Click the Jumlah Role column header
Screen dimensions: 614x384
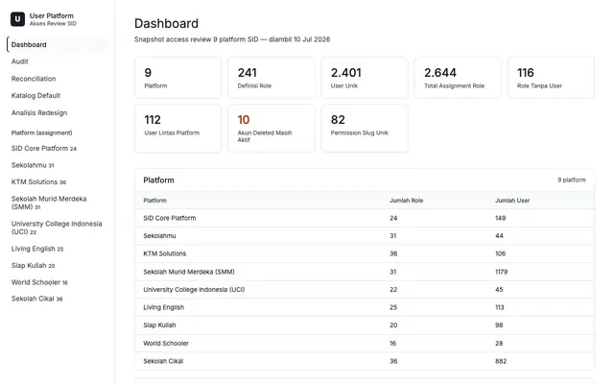pos(406,201)
